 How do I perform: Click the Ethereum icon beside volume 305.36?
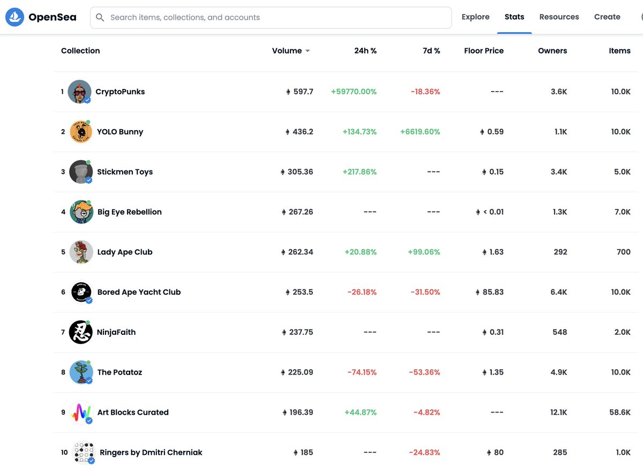point(283,172)
